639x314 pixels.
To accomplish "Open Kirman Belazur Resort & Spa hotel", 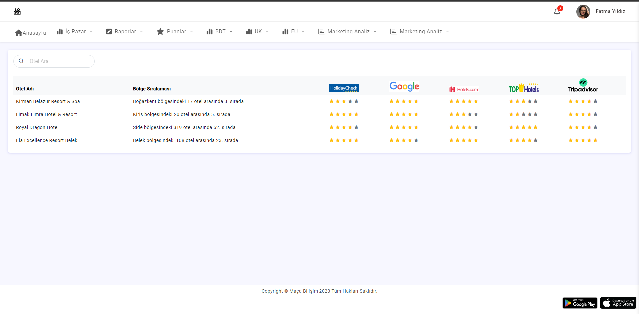I will 48,101.
